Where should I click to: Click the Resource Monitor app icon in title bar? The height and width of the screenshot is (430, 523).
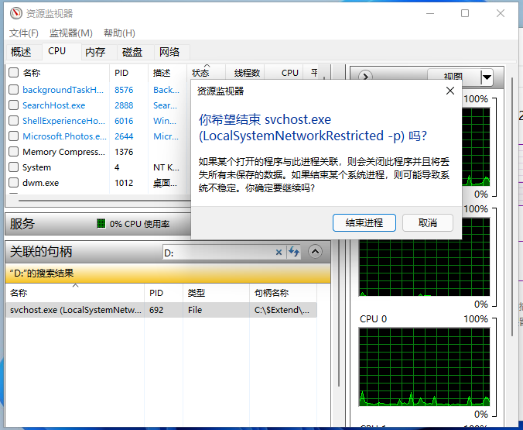tap(15, 13)
